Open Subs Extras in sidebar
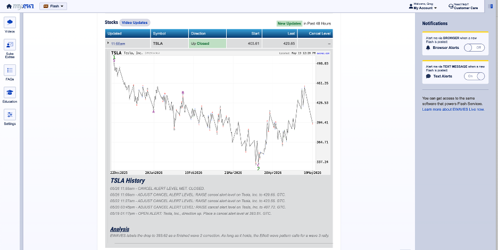Viewport: 498px width, 250px height. click(x=10, y=48)
